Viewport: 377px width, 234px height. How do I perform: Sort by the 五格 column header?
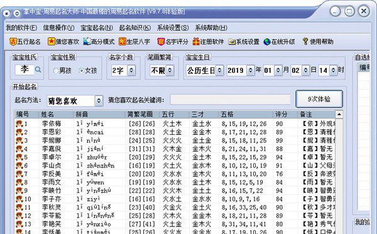click(x=246, y=114)
